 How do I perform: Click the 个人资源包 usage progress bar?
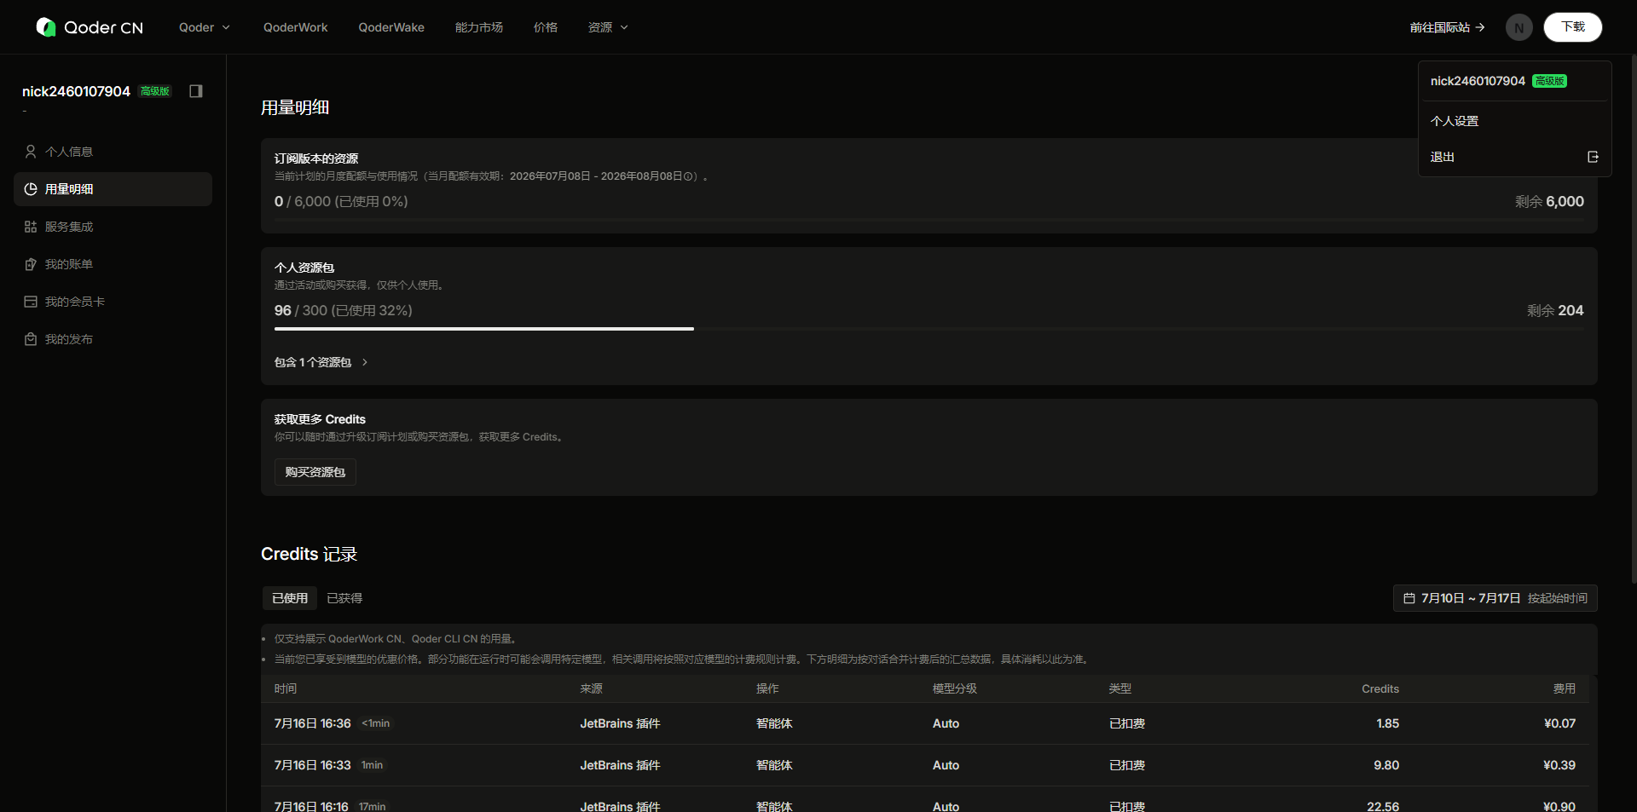click(928, 329)
